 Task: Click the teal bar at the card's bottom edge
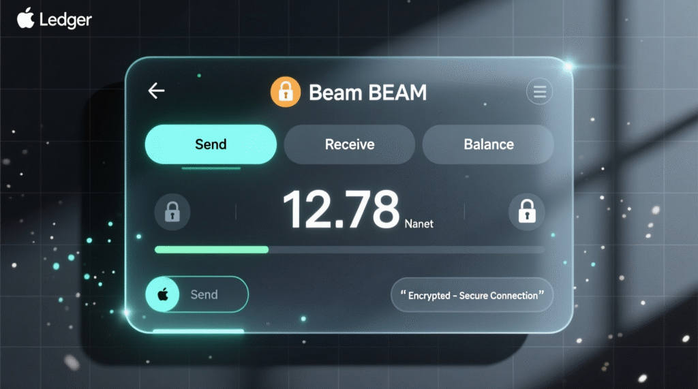click(x=198, y=331)
